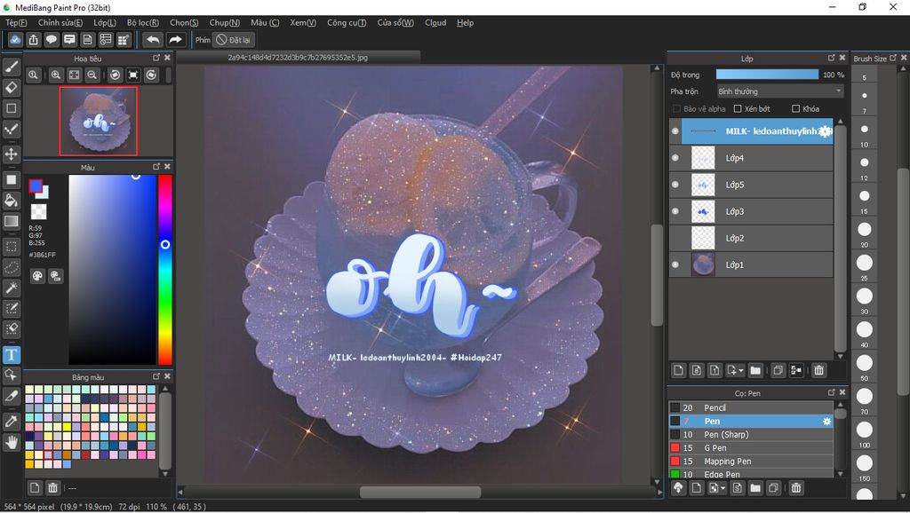Viewport: 910px width, 513px height.
Task: Switch to the 2a94c148d4d7232d3b9c7b27695352e5.jpg tab
Action: click(298, 58)
